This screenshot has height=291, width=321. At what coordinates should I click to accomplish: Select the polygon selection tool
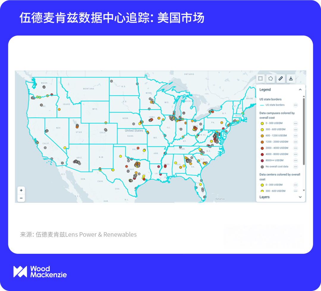coord(270,79)
